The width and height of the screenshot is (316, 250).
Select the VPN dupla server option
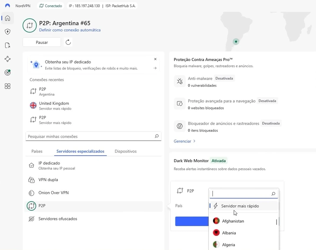point(93,180)
